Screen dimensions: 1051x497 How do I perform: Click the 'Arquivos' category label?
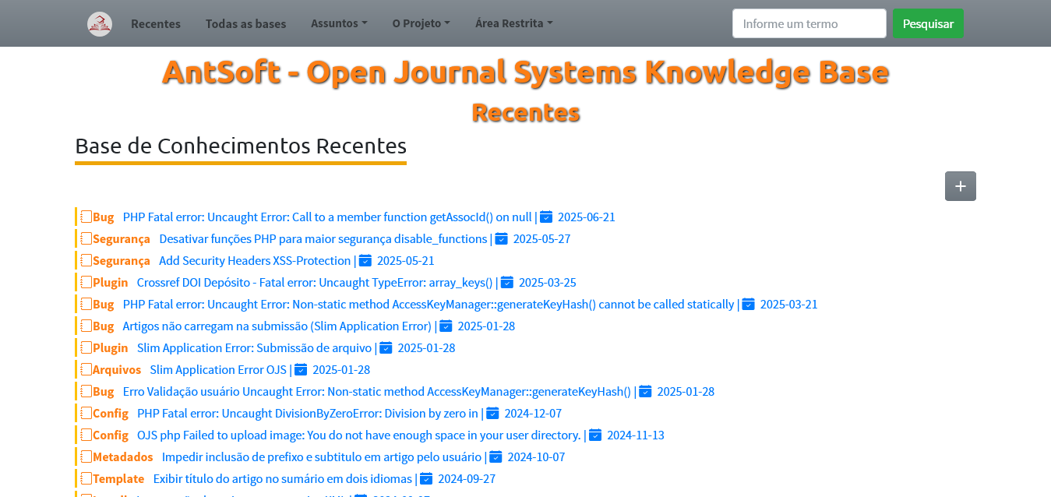tap(117, 369)
